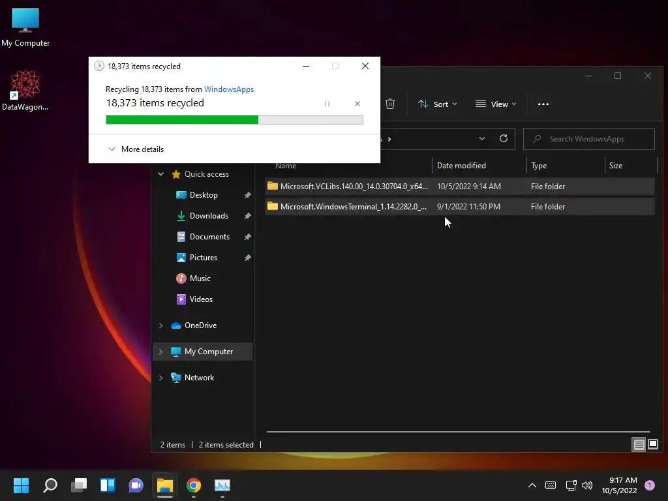Click the horizontal scrollbar in file list
Screen dimensions: 668x501
pyautogui.click(x=458, y=432)
